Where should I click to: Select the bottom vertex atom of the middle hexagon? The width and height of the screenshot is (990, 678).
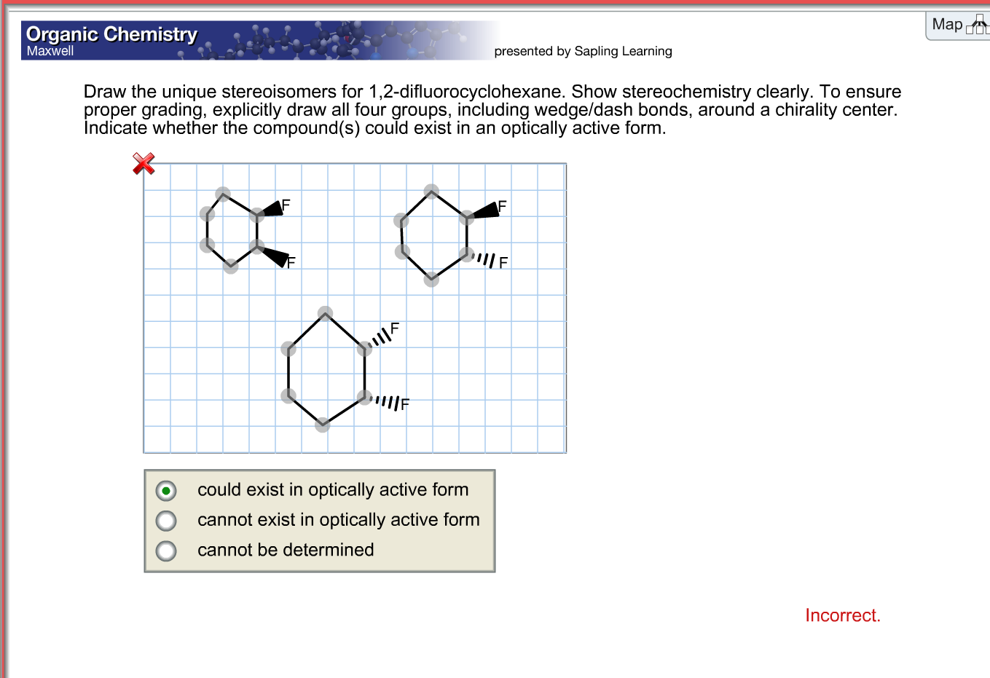coord(430,279)
